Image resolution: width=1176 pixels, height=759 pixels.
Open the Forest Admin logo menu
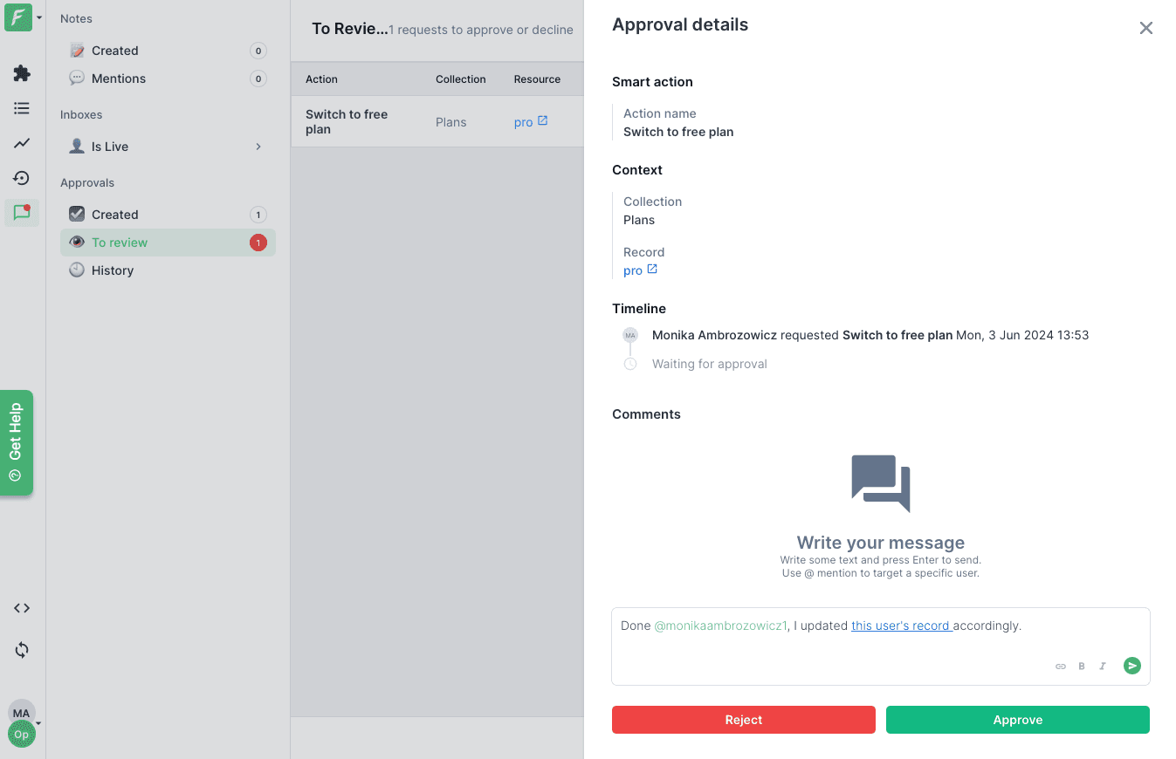pos(18,17)
